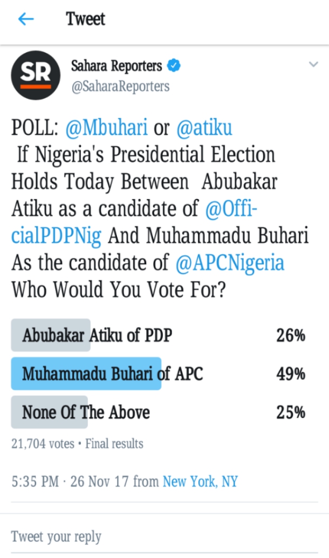Tap the blue verified badge
The height and width of the screenshot is (558, 329).
tap(174, 67)
